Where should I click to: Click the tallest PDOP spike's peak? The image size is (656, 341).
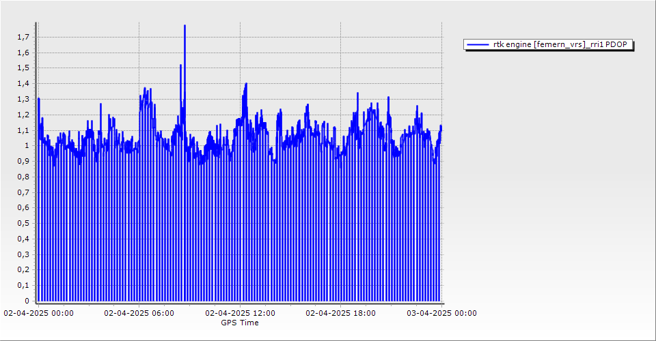tap(184, 26)
